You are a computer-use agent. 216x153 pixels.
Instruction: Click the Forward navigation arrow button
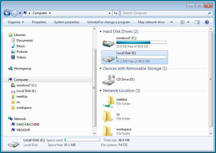coord(14,13)
